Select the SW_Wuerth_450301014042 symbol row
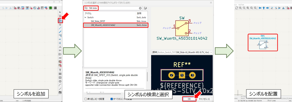The height and width of the screenshot is (102, 292). click(x=116, y=25)
